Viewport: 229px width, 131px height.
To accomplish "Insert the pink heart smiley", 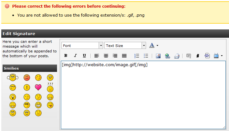I will [38, 87].
